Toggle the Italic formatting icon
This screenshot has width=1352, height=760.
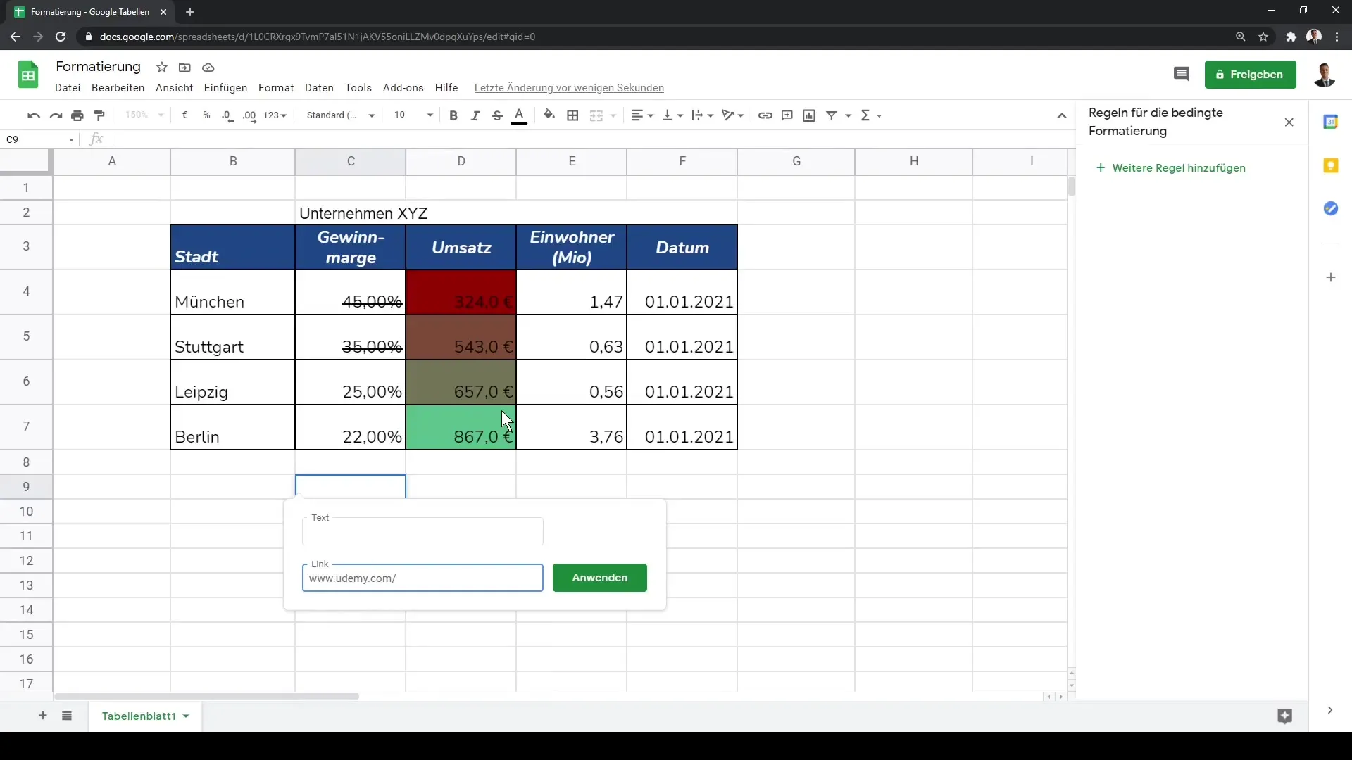(x=476, y=115)
